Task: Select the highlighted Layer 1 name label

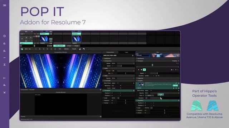Action: tap(26, 43)
